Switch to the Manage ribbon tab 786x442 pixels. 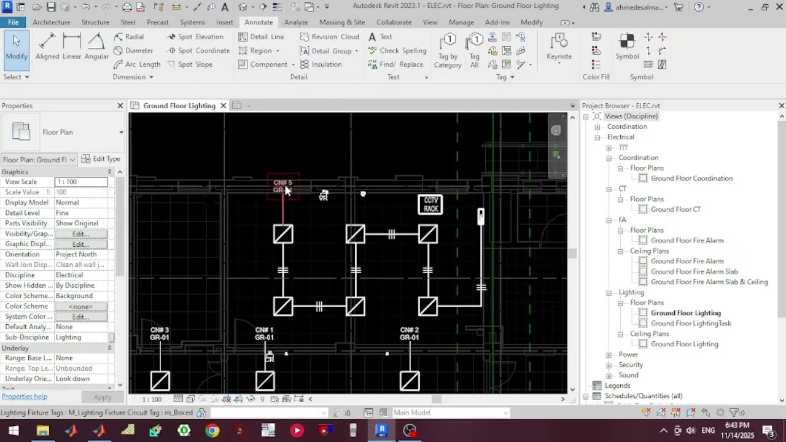[x=461, y=22]
